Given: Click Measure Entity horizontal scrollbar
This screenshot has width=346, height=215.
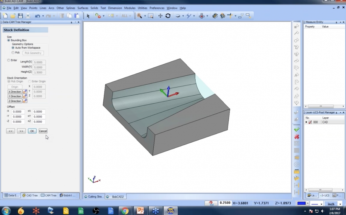Looking at the screenshot, I should [324, 106].
